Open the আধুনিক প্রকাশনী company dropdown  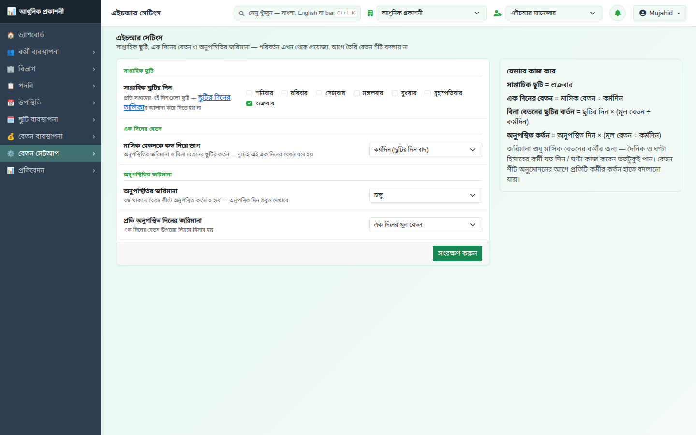[431, 13]
